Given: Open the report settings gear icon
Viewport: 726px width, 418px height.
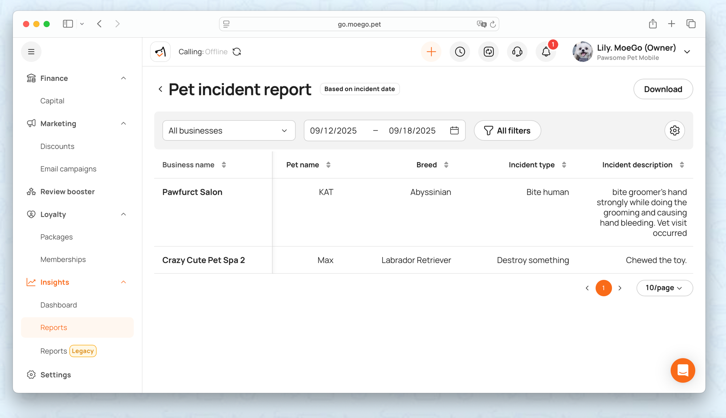Looking at the screenshot, I should [674, 131].
